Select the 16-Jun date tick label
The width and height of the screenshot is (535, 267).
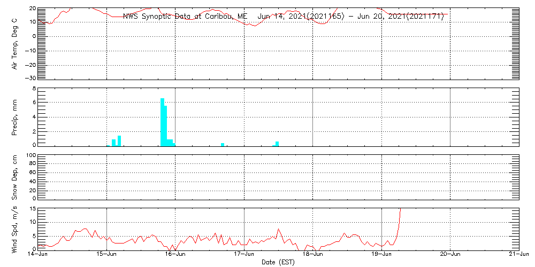(x=175, y=255)
